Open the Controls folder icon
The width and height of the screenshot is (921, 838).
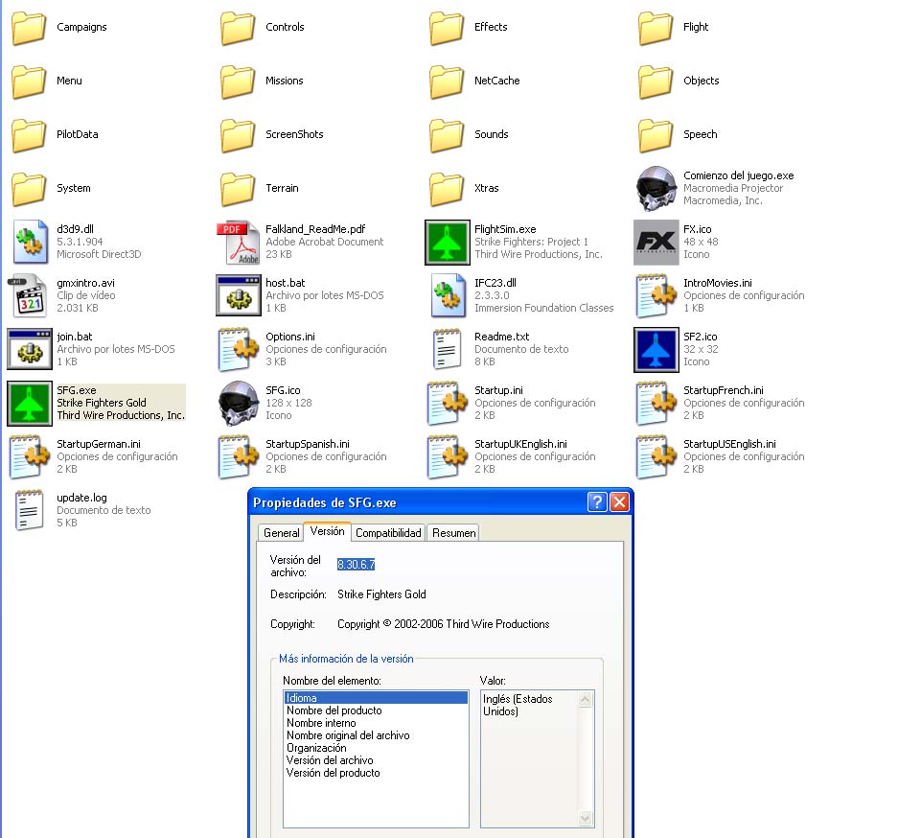(x=238, y=28)
